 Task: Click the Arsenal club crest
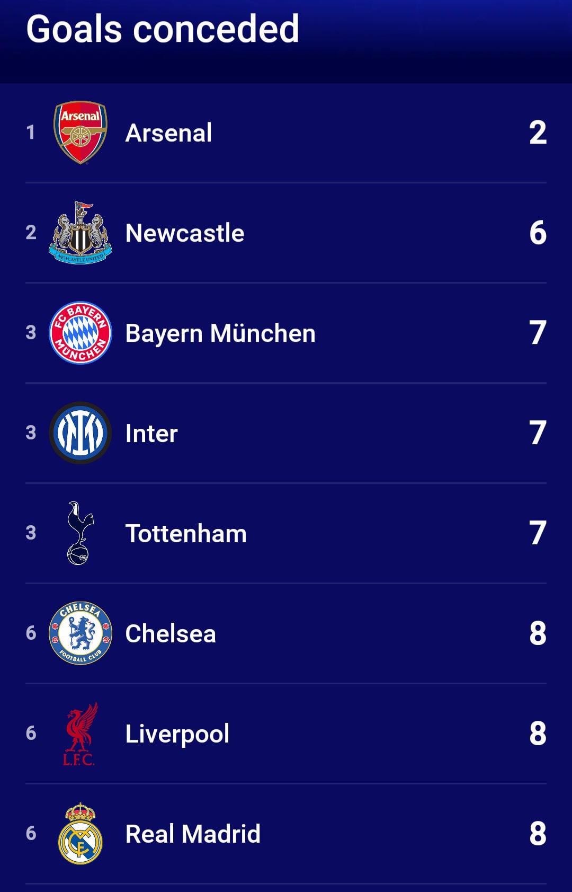81,133
